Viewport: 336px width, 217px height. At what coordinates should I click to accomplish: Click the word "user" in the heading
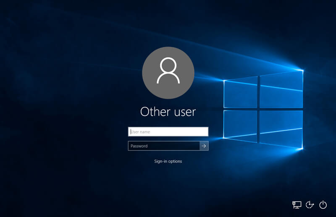[183, 112]
